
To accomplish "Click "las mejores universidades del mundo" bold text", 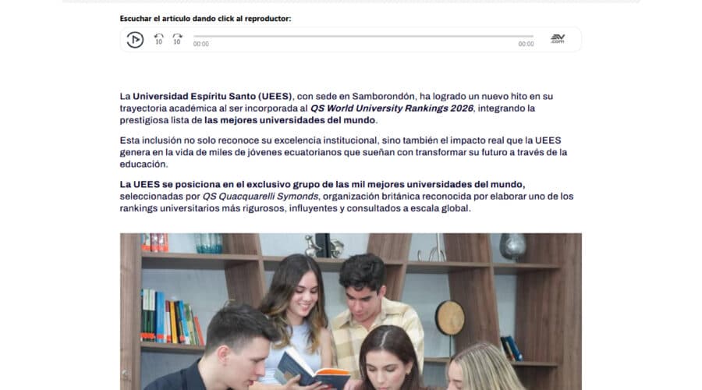I will click(289, 120).
